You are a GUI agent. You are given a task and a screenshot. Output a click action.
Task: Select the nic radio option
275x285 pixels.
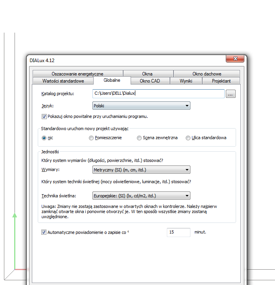[x=44, y=138]
